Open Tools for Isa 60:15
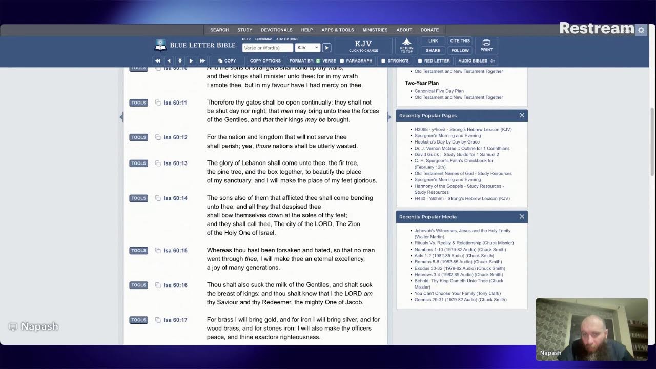Viewport: 656px width, 369px height. pos(138,251)
